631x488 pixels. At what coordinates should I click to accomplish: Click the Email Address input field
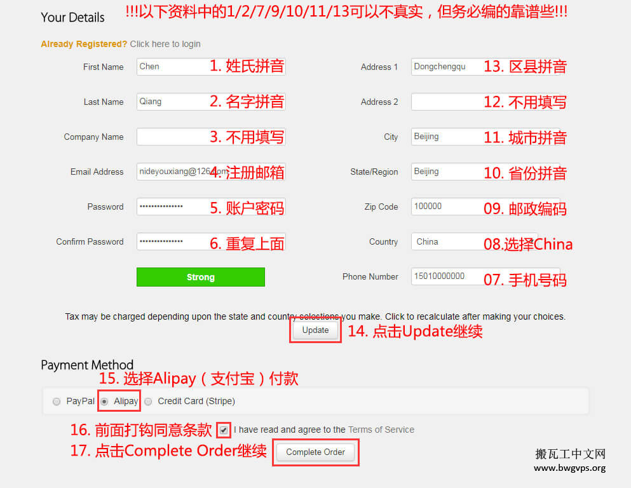point(211,172)
